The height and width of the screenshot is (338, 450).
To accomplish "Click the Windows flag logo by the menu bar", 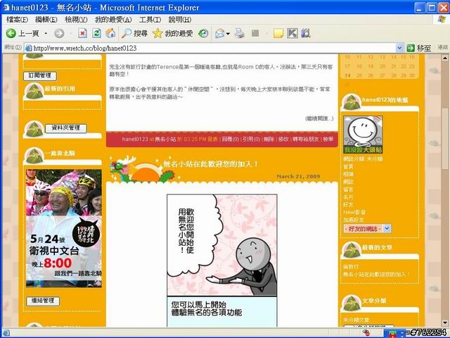I will click(x=442, y=20).
